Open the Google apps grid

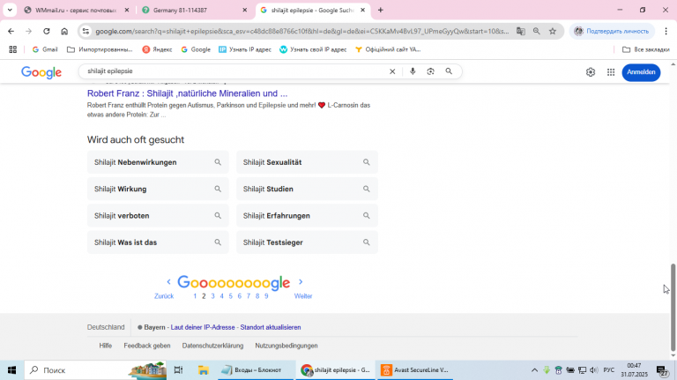611,72
